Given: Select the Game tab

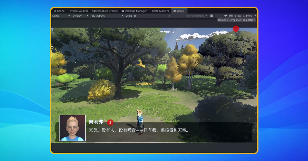Looking at the screenshot, I should pos(179,11).
